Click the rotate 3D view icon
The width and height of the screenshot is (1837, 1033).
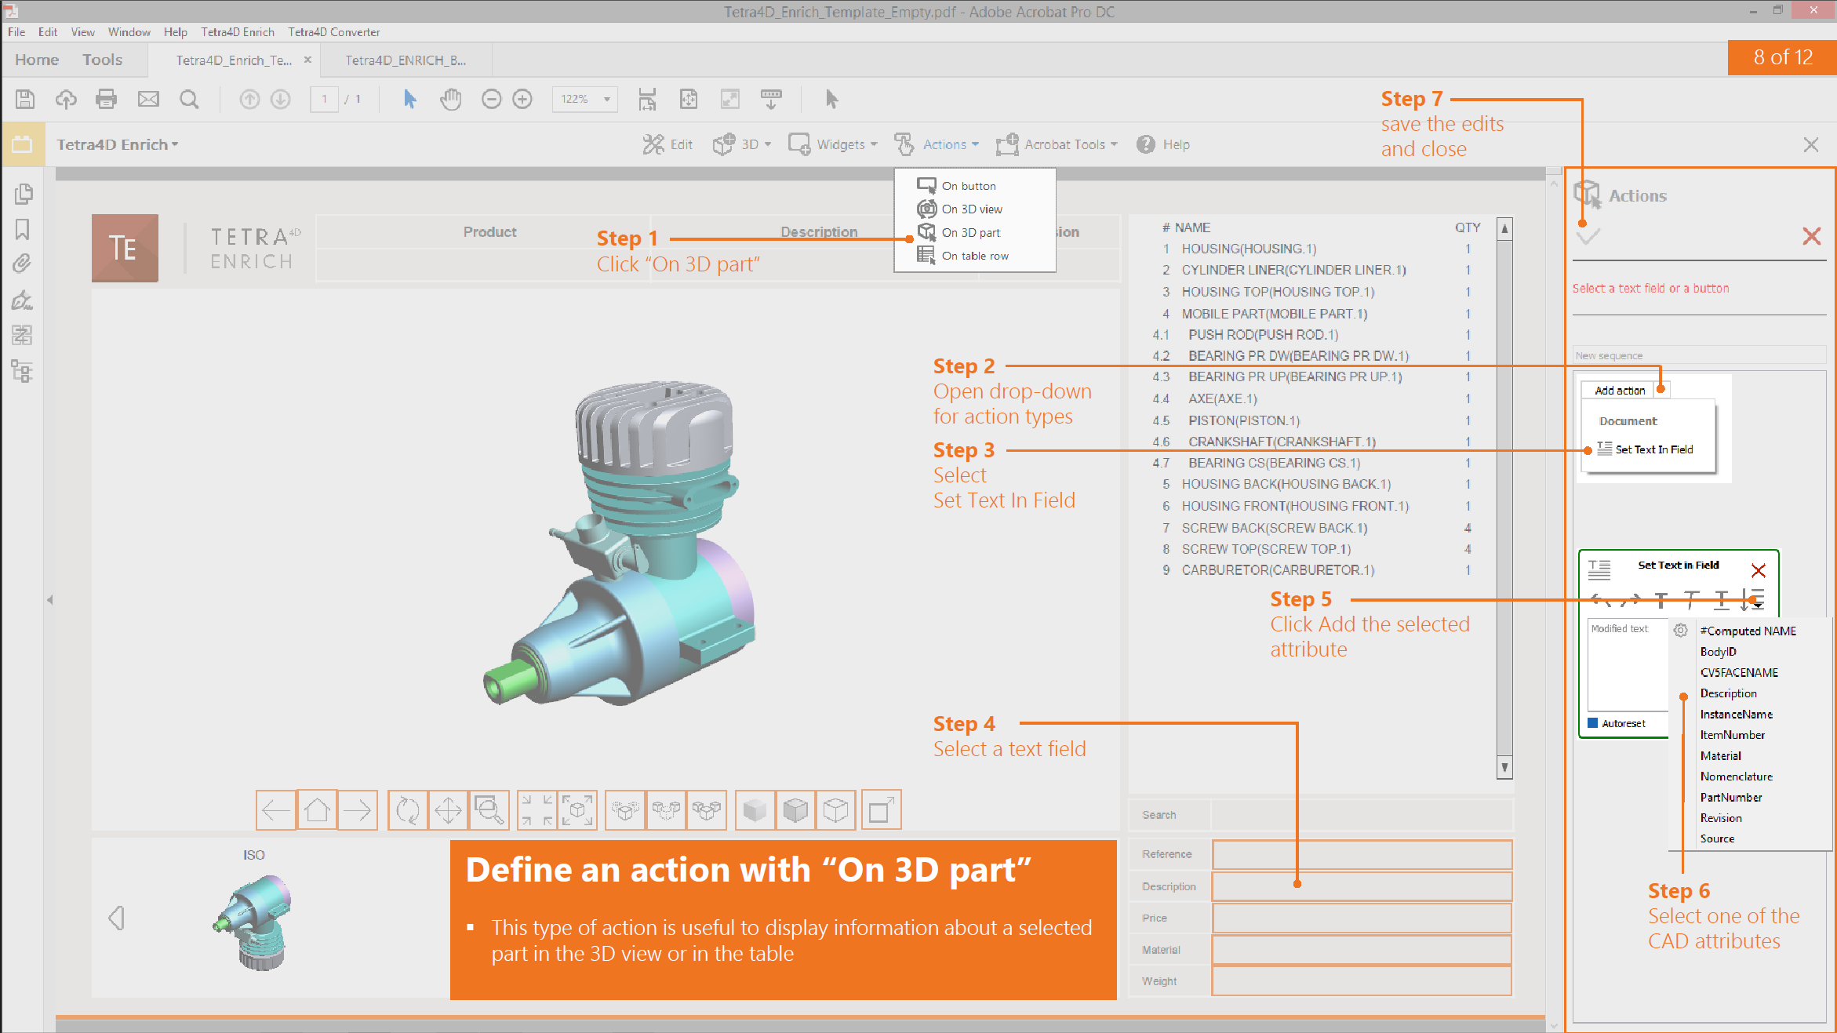408,809
